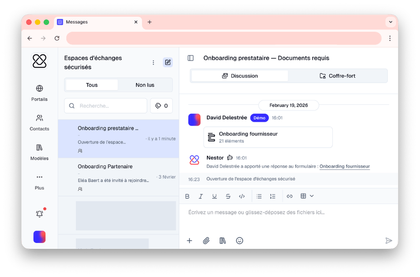Open the Portails section in sidebar
Image resolution: width=420 pixels, height=277 pixels.
40,92
